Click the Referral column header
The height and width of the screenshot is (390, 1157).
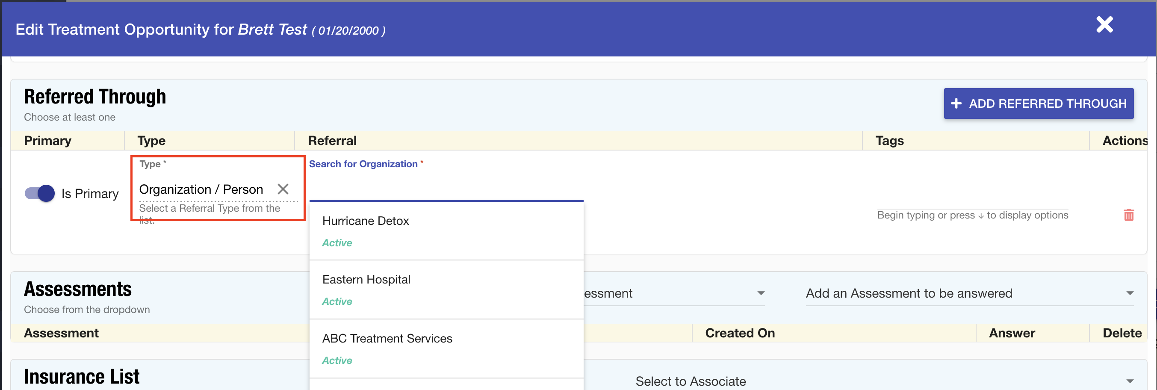(x=332, y=141)
